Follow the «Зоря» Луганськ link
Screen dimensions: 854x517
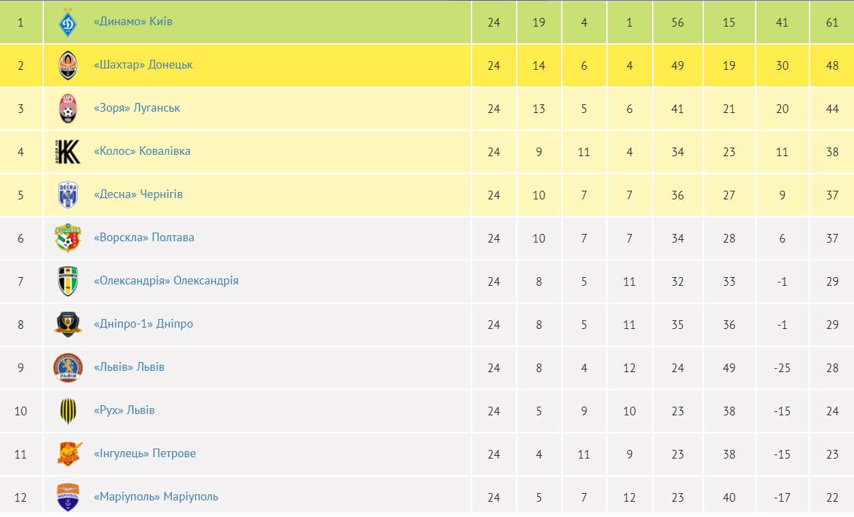point(137,108)
